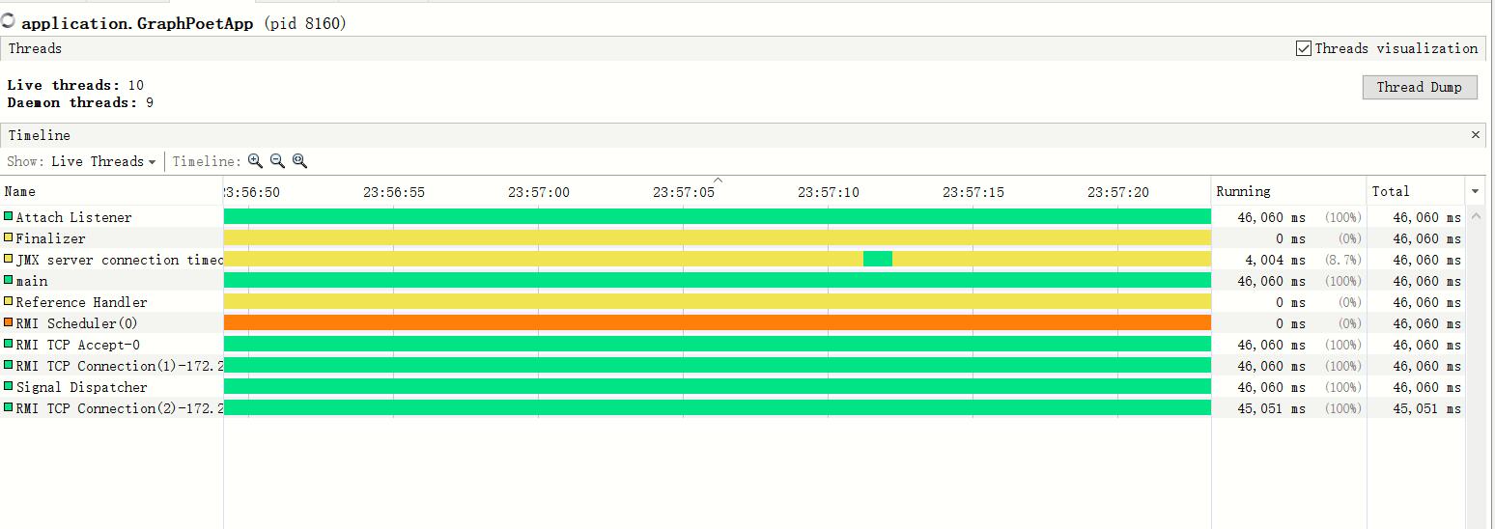Select the Attach Listener thread row
This screenshot has width=1495, height=529.
tap(732, 217)
